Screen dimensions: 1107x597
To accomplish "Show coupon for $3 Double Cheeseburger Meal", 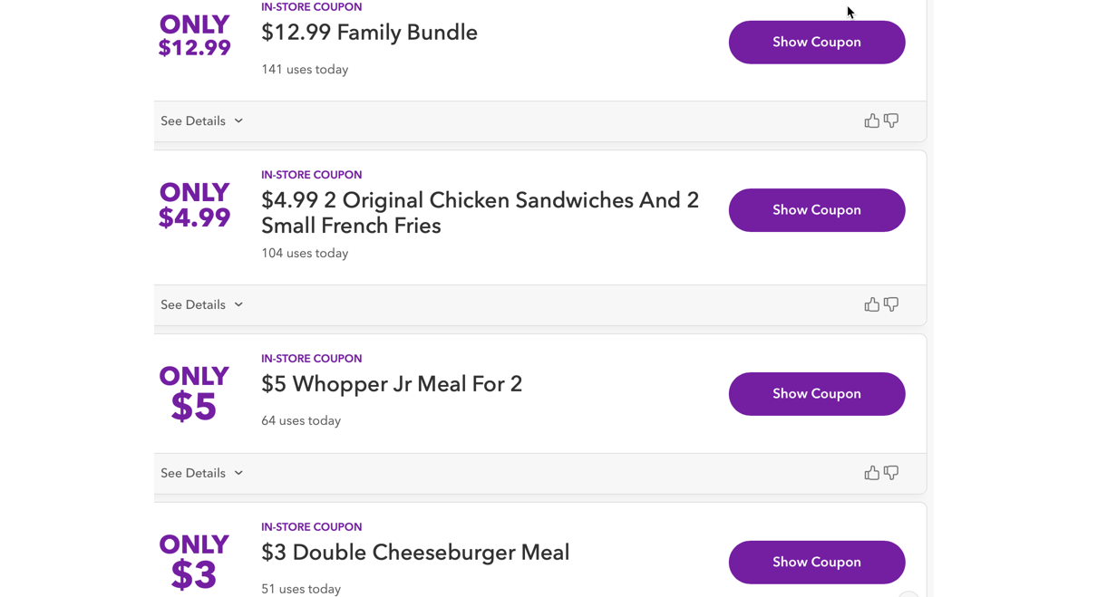I will pos(816,563).
